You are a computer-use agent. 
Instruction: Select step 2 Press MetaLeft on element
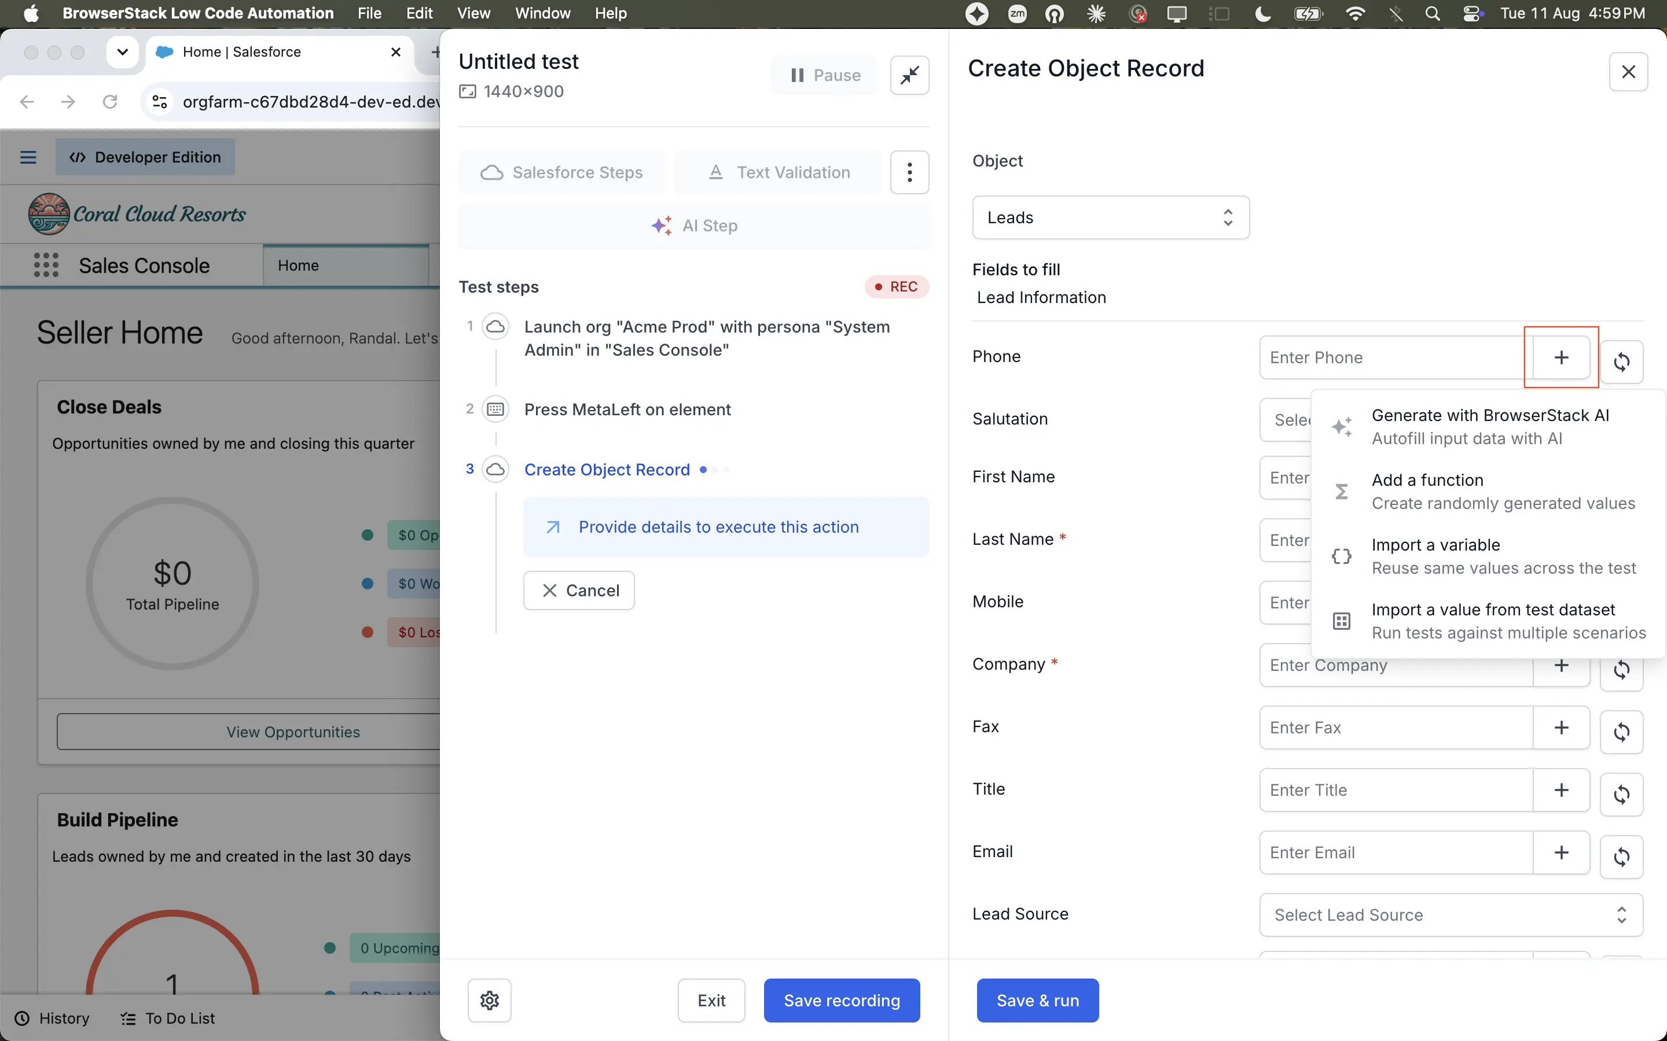(627, 409)
